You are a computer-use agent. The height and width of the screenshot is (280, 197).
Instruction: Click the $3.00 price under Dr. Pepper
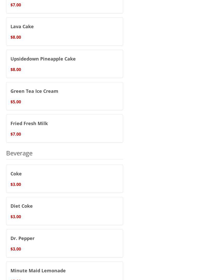pyautogui.click(x=16, y=249)
